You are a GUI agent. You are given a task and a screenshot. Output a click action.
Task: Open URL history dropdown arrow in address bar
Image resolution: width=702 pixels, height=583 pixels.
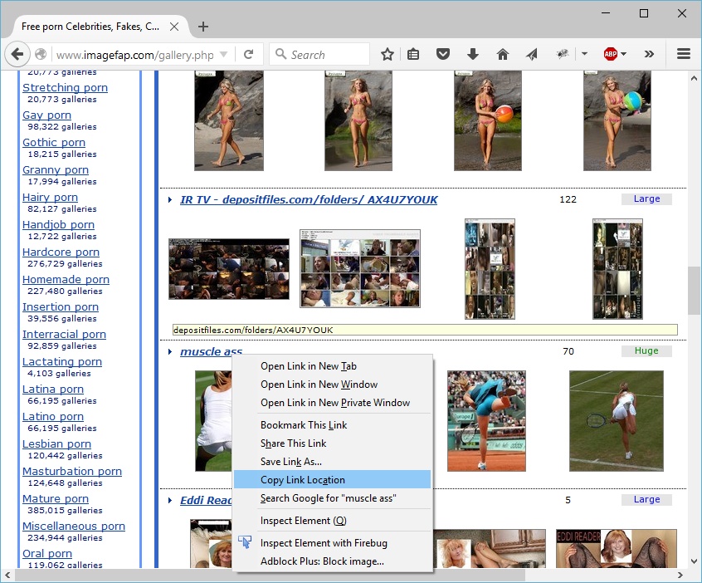pyautogui.click(x=223, y=55)
